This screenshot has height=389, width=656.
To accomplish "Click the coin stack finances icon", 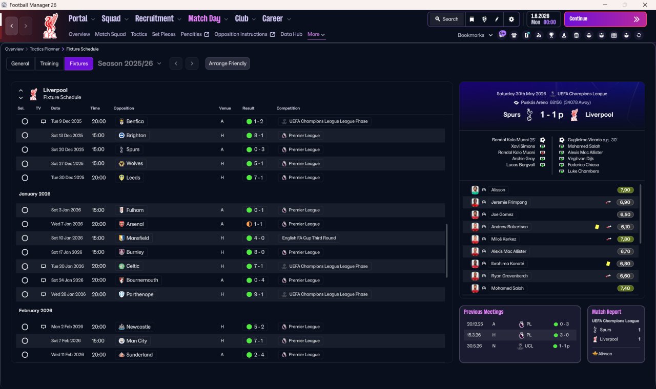I will [x=577, y=35].
